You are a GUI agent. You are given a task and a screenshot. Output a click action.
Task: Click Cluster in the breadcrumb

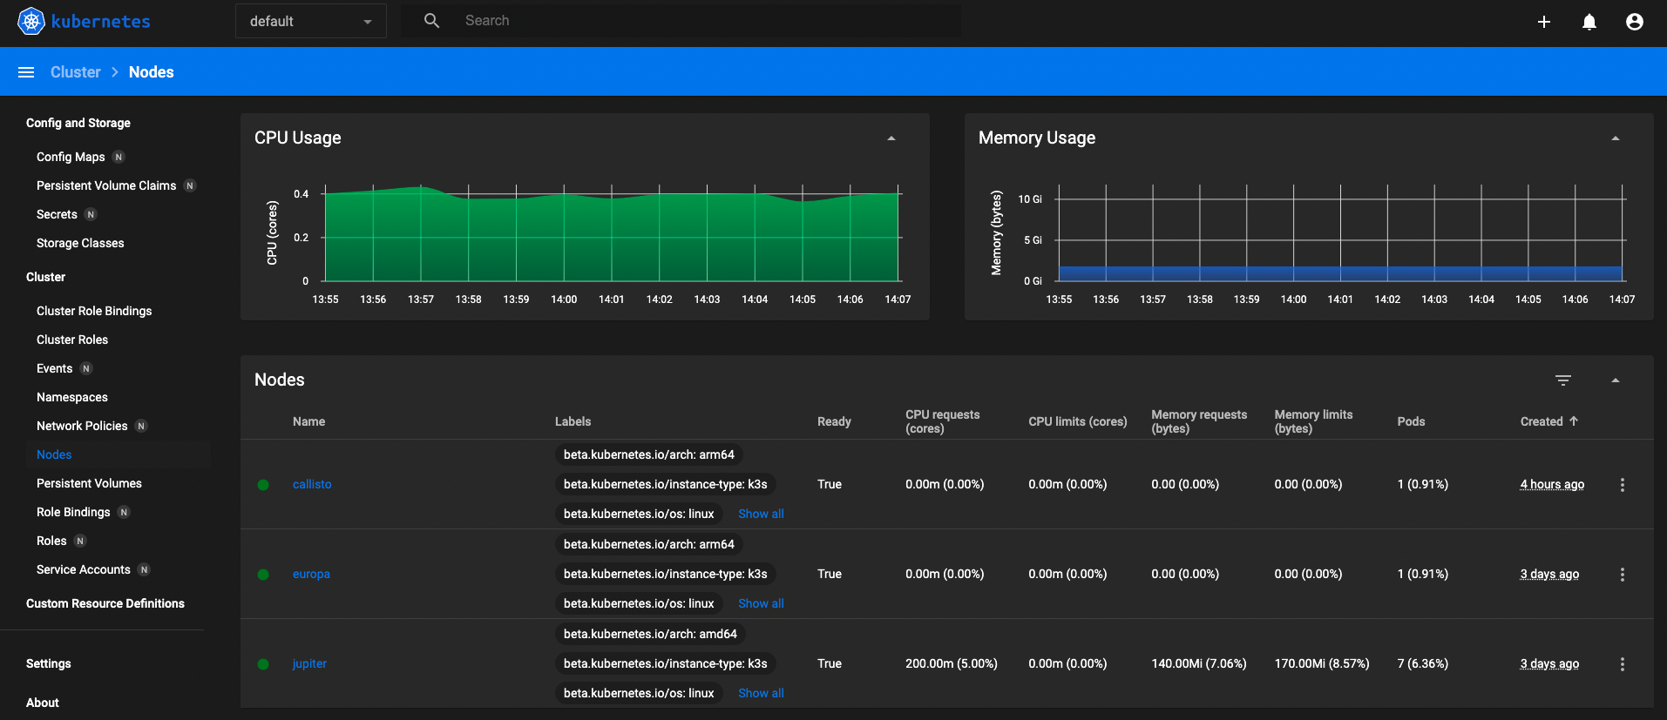pyautogui.click(x=76, y=72)
